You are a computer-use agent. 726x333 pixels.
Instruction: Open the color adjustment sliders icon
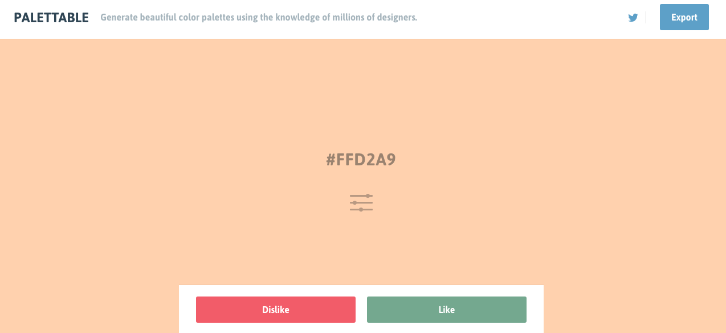(361, 203)
